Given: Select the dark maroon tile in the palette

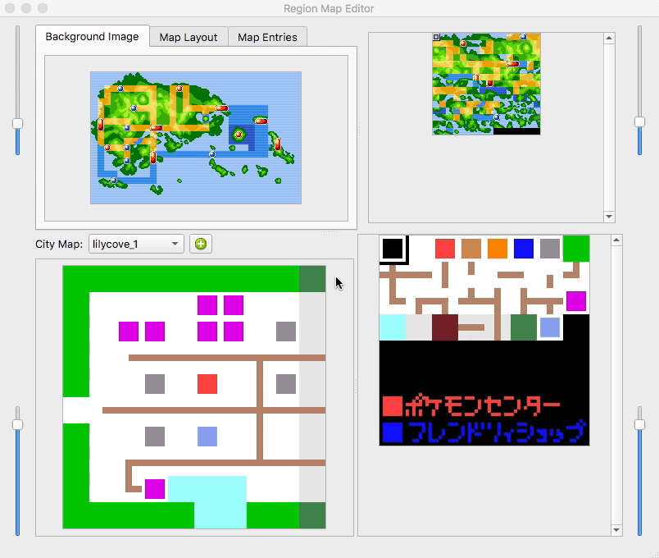Looking at the screenshot, I should (x=445, y=327).
